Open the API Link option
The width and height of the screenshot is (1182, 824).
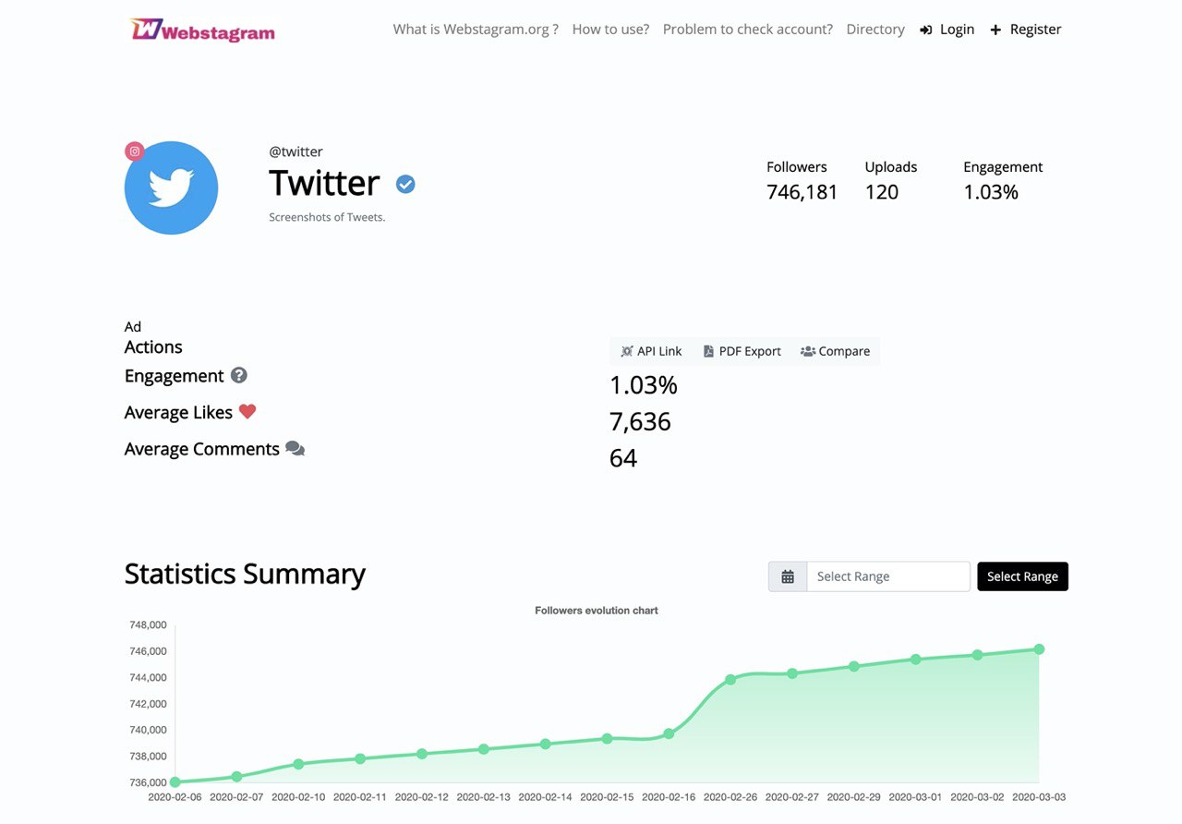tap(651, 351)
